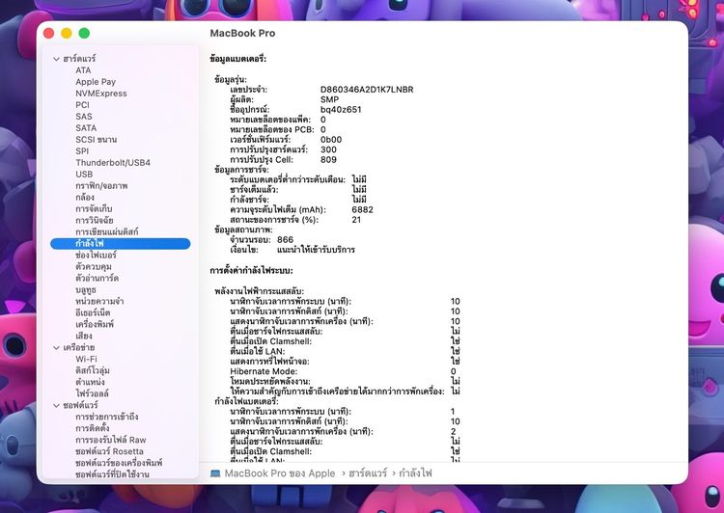
Task: Click MacBook Pro window title
Action: [242, 33]
